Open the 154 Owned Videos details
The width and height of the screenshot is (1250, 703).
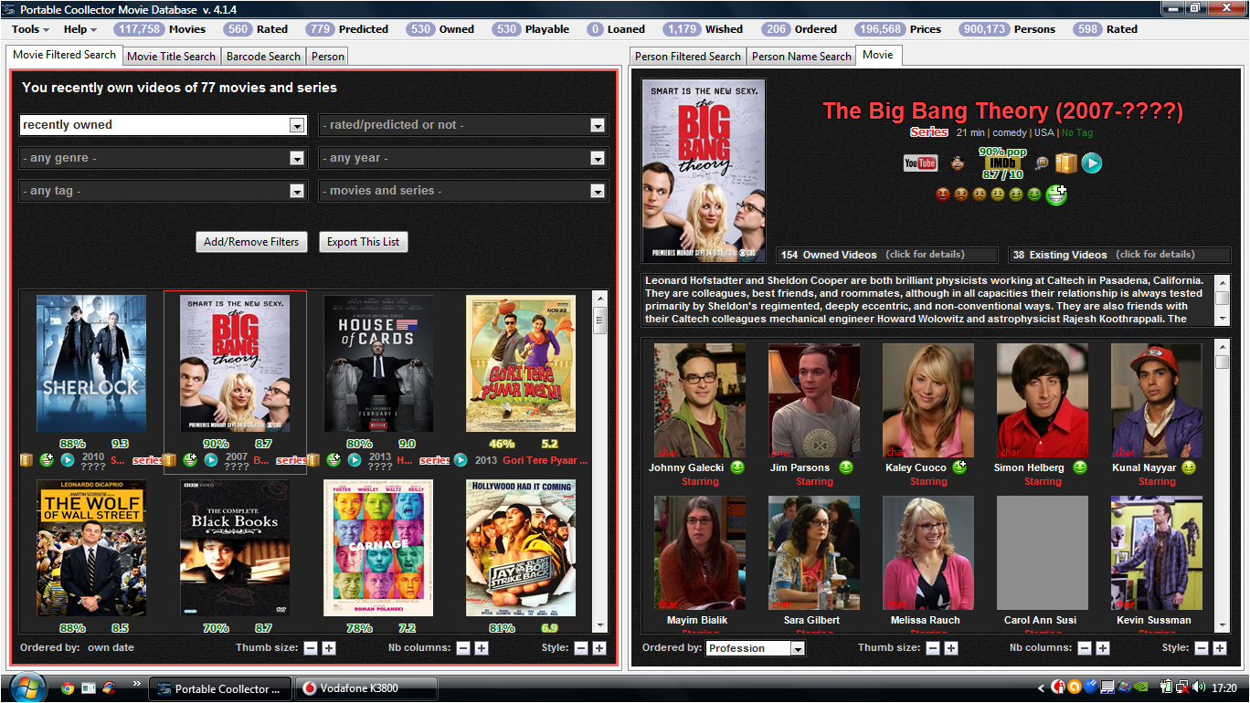[886, 255]
